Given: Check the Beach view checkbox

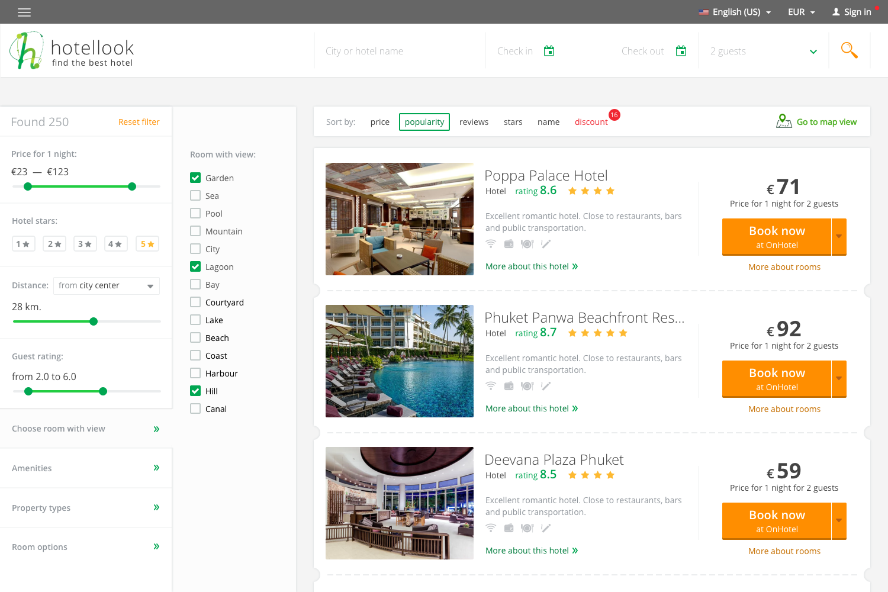Looking at the screenshot, I should click(195, 337).
